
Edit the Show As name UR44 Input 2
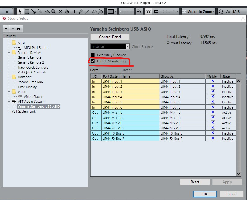[x=182, y=86]
